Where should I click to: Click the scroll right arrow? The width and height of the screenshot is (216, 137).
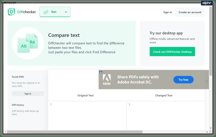coord(207,132)
